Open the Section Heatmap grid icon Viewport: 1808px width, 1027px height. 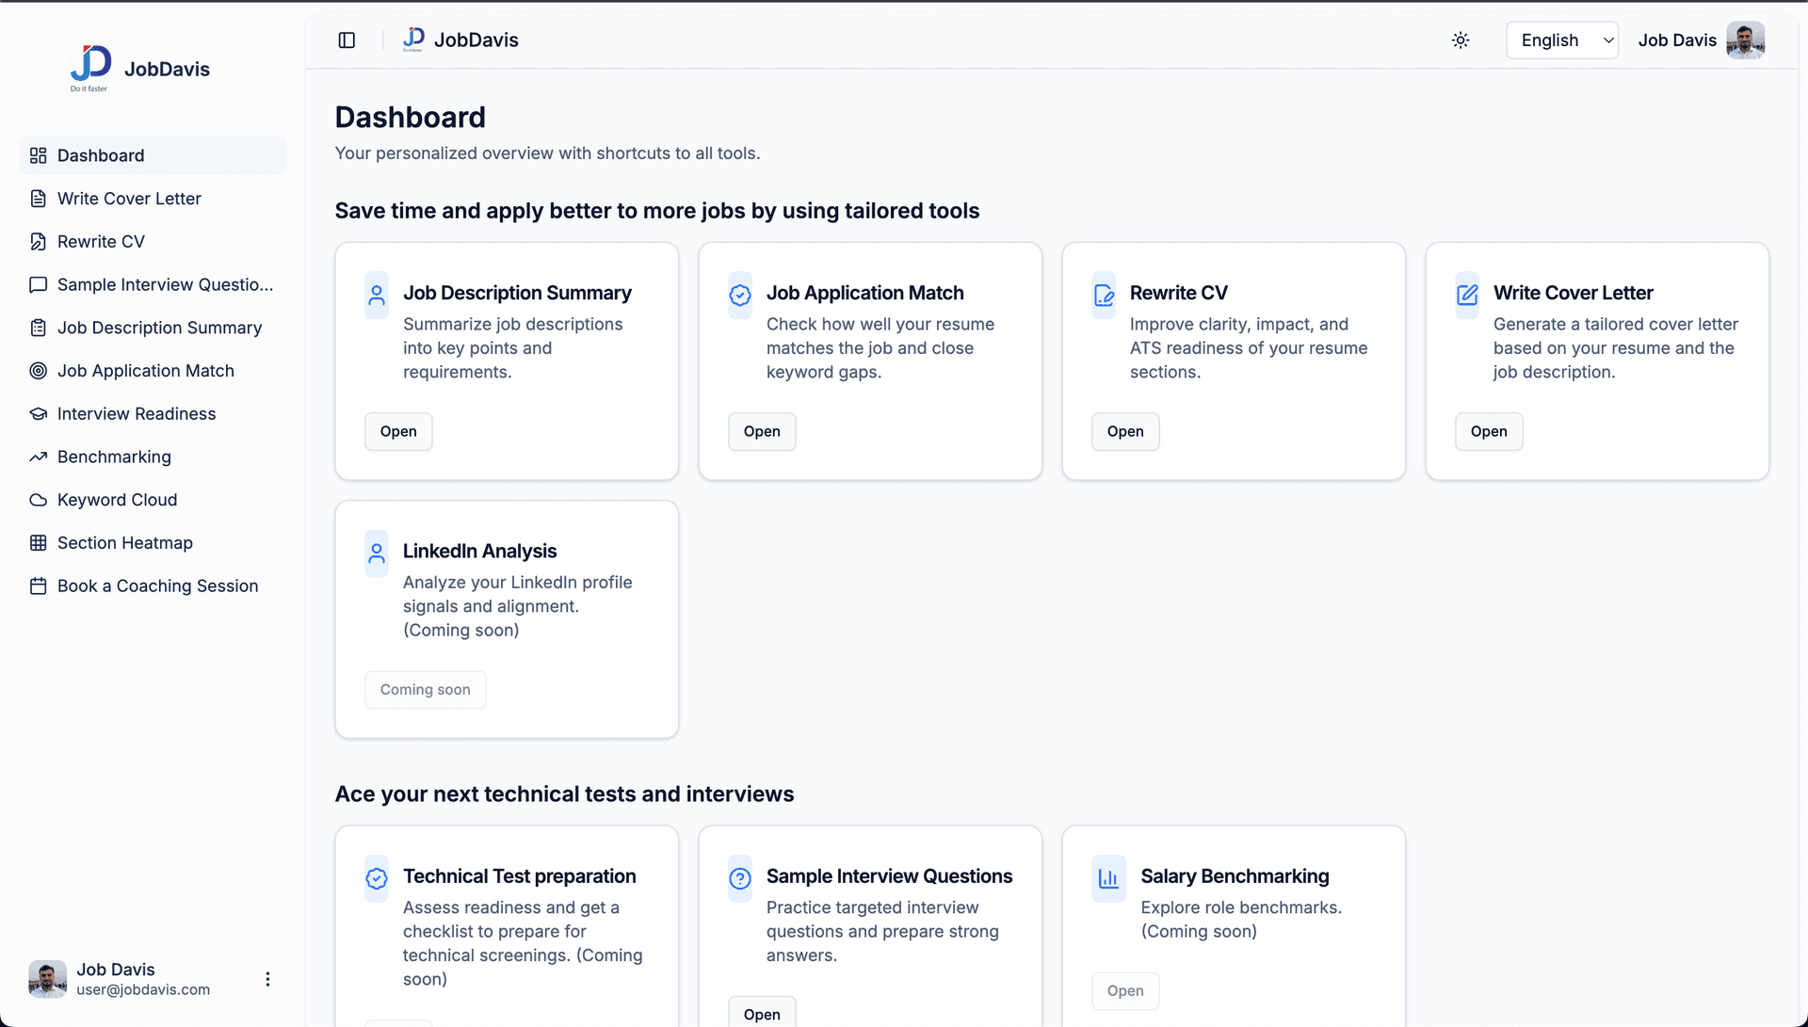38,542
